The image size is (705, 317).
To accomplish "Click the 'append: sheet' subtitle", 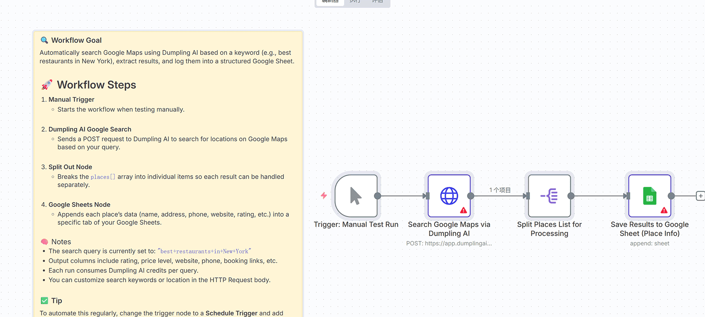I will (650, 243).
